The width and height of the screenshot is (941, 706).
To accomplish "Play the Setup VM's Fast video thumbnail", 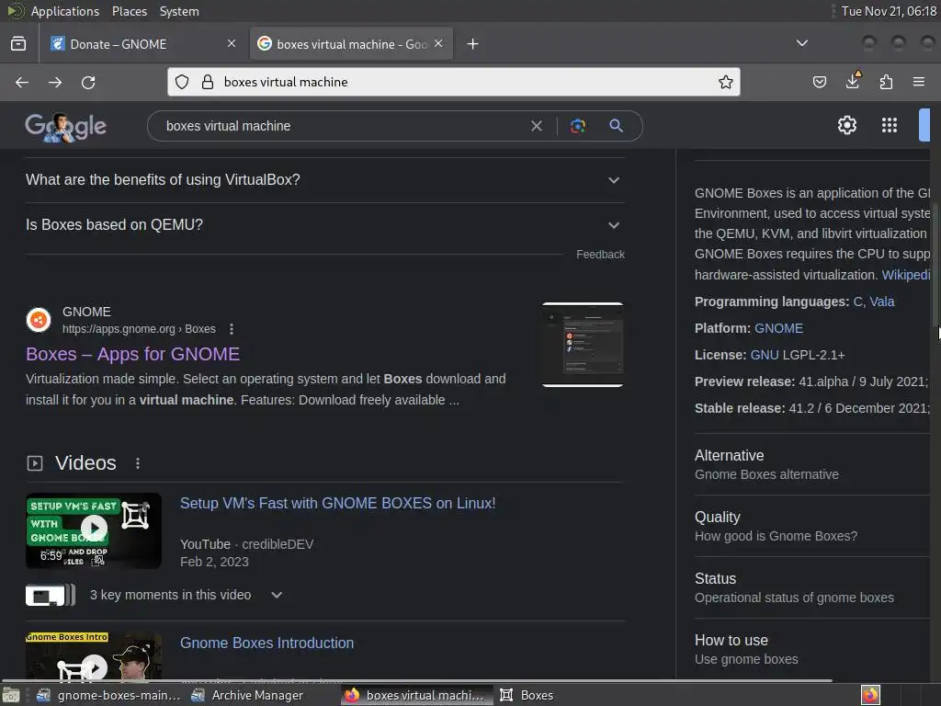I will click(x=94, y=530).
